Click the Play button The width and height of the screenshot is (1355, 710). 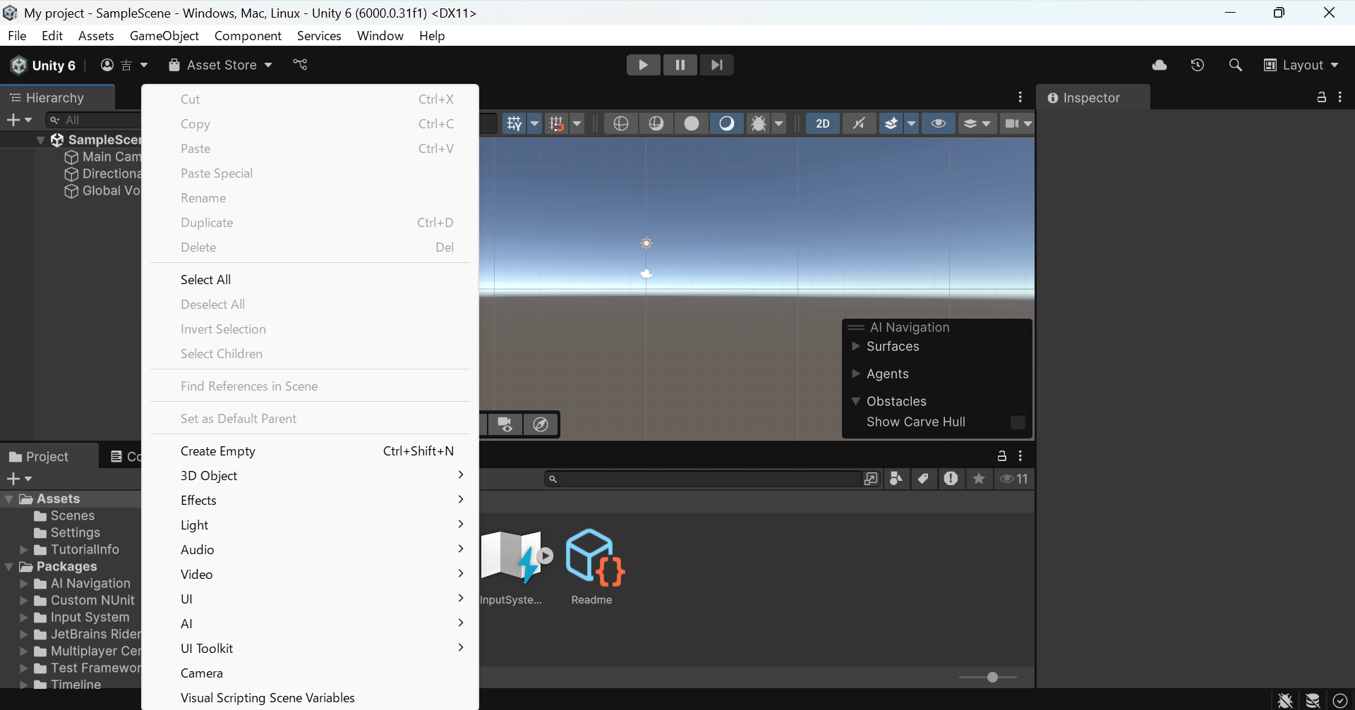(643, 65)
